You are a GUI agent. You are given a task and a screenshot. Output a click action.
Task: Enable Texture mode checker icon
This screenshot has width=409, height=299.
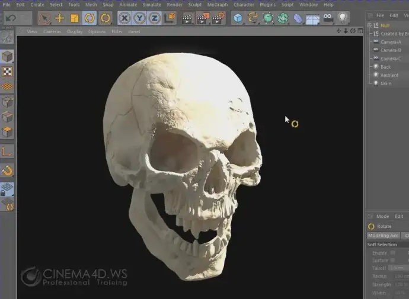(x=7, y=72)
